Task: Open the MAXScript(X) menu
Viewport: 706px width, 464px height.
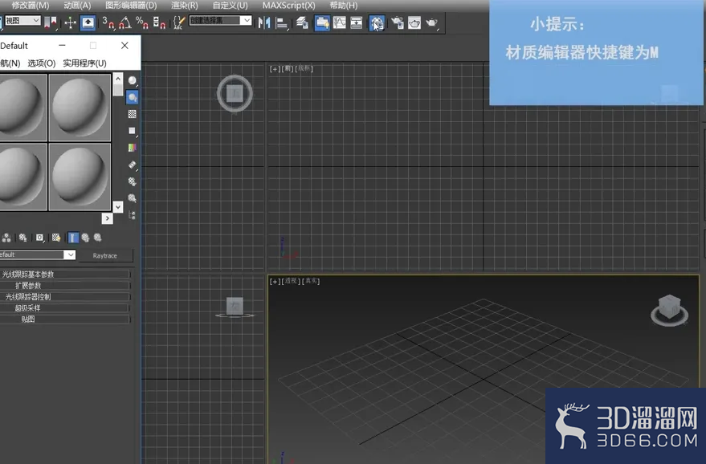Action: [289, 6]
